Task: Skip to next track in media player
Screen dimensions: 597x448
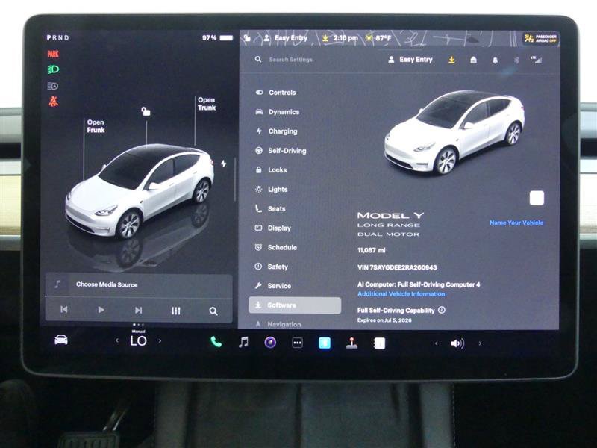Action: [x=138, y=310]
